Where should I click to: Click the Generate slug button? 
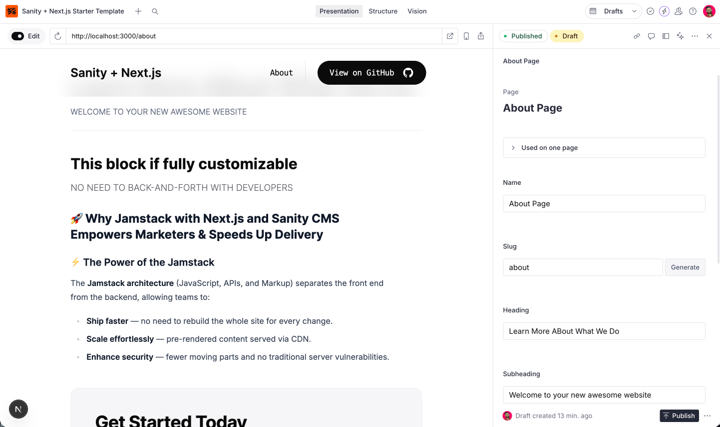tap(685, 267)
